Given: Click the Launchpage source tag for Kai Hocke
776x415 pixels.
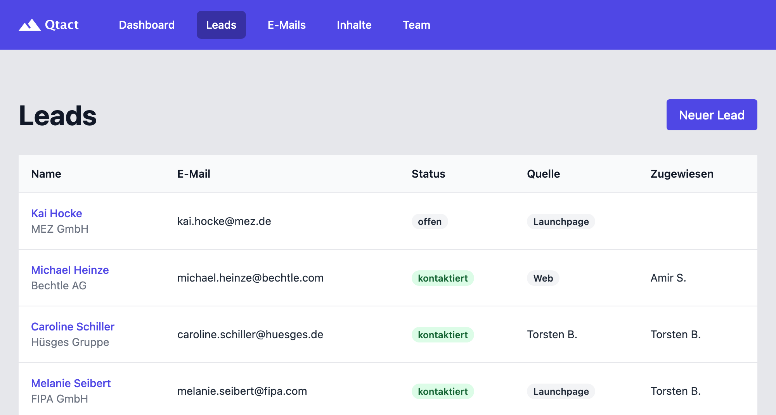Looking at the screenshot, I should [x=561, y=221].
